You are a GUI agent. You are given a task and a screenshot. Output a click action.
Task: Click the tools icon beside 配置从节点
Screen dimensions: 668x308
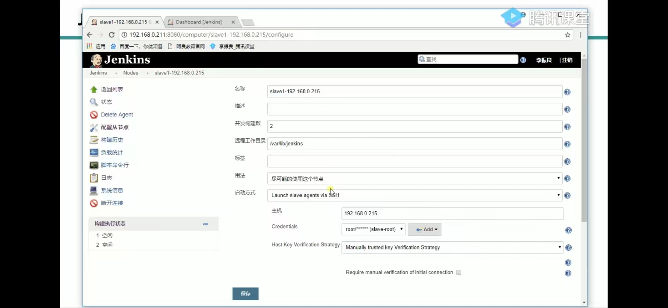pyautogui.click(x=94, y=127)
